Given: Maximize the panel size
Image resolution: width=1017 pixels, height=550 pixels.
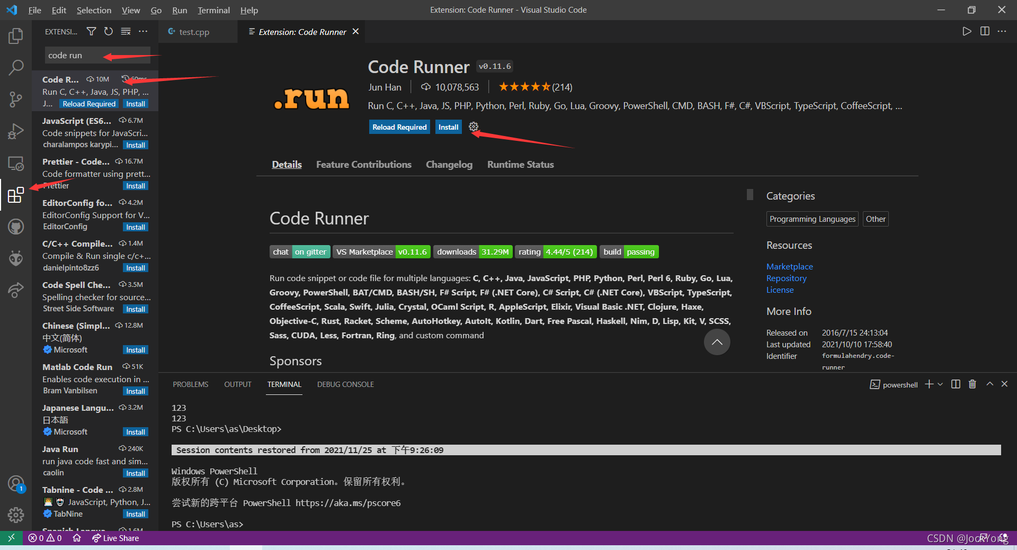Looking at the screenshot, I should point(989,384).
